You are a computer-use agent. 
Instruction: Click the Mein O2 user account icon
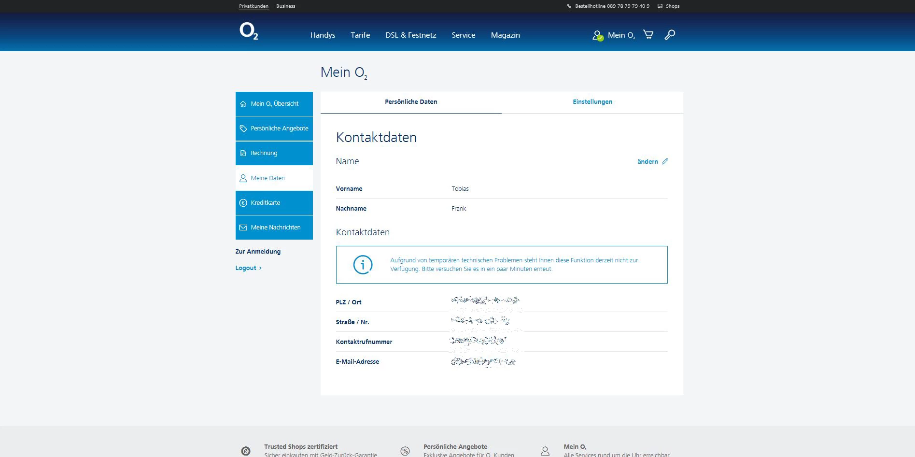[598, 35]
